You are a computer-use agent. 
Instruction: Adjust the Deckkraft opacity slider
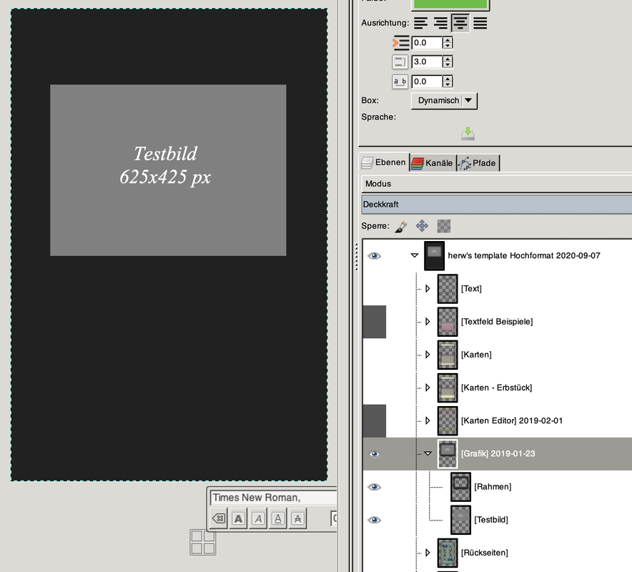497,204
